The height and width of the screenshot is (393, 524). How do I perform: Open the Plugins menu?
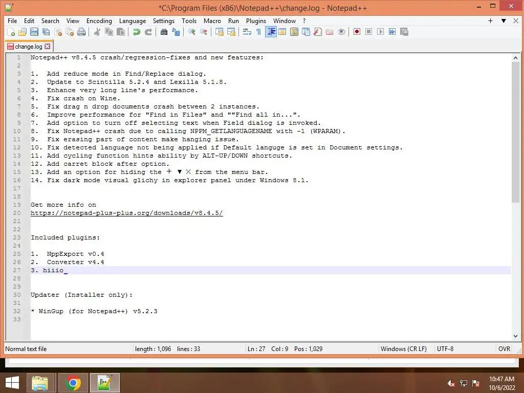coord(256,20)
